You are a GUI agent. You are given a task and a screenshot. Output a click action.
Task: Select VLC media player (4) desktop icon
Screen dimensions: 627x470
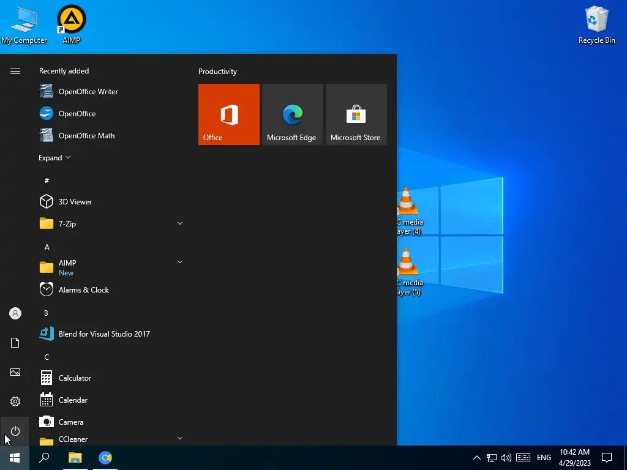click(410, 211)
